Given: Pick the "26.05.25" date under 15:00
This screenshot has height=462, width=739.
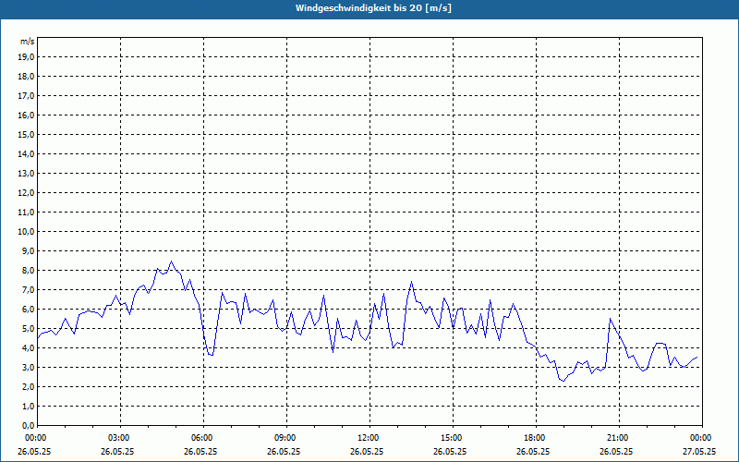Looking at the screenshot, I should tap(450, 451).
